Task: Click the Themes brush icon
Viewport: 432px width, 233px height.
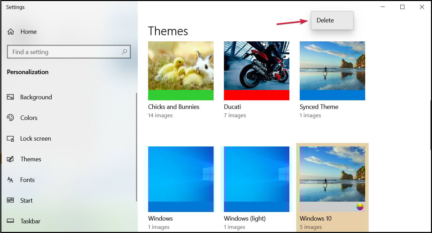Action: 10,159
